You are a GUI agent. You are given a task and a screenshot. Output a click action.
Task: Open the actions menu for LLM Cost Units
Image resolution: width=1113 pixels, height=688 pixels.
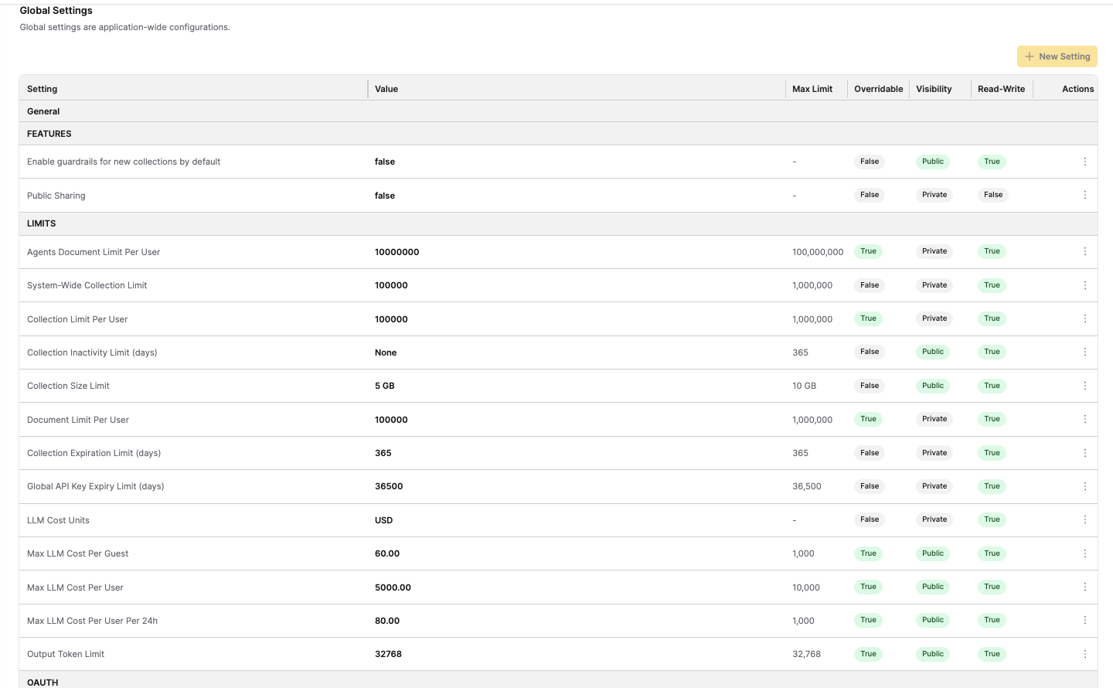[x=1084, y=519]
